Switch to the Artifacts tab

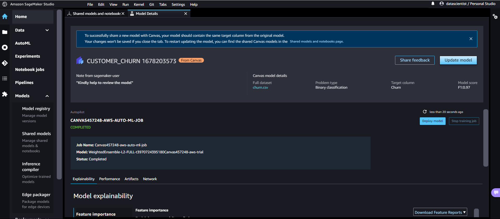point(132,179)
